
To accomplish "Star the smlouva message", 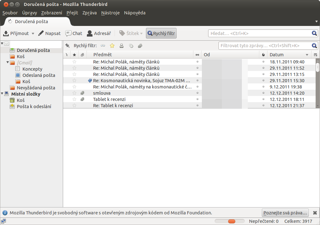I will pyautogui.click(x=74, y=93).
